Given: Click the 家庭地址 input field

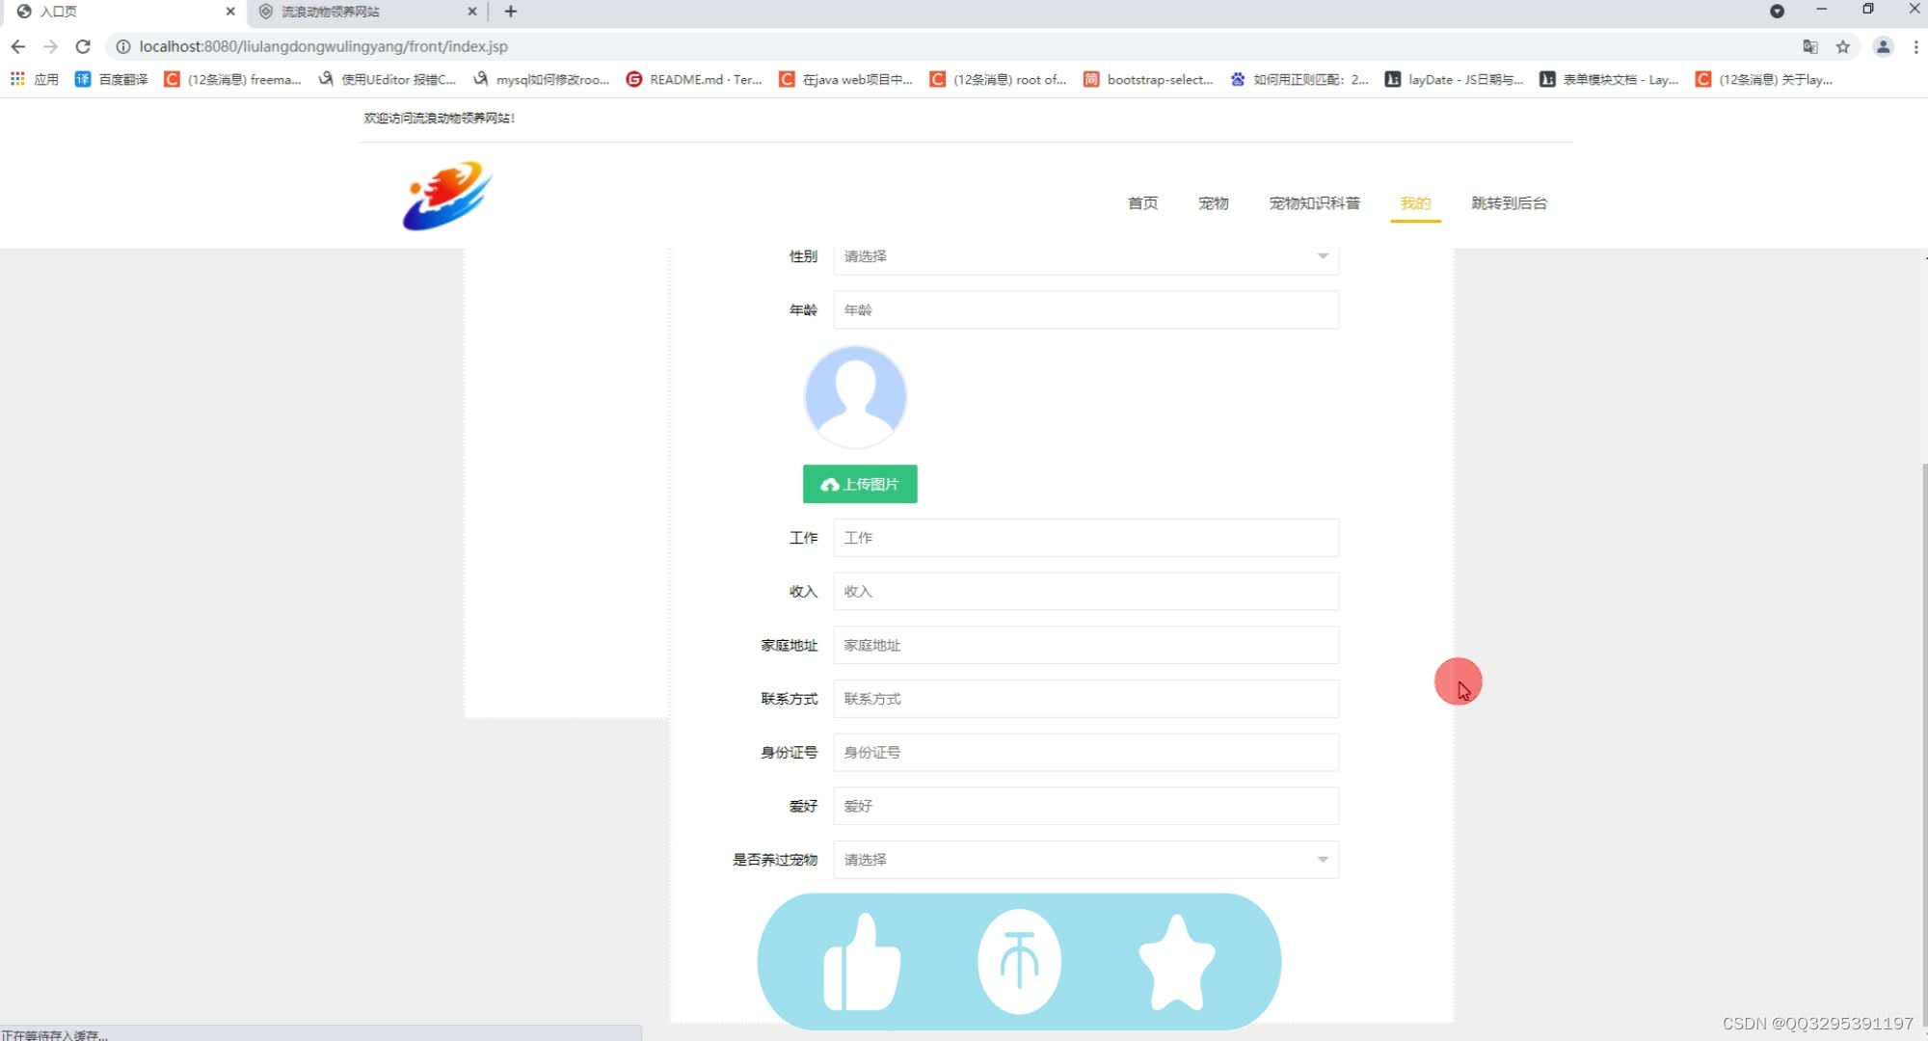Looking at the screenshot, I should 1085,646.
